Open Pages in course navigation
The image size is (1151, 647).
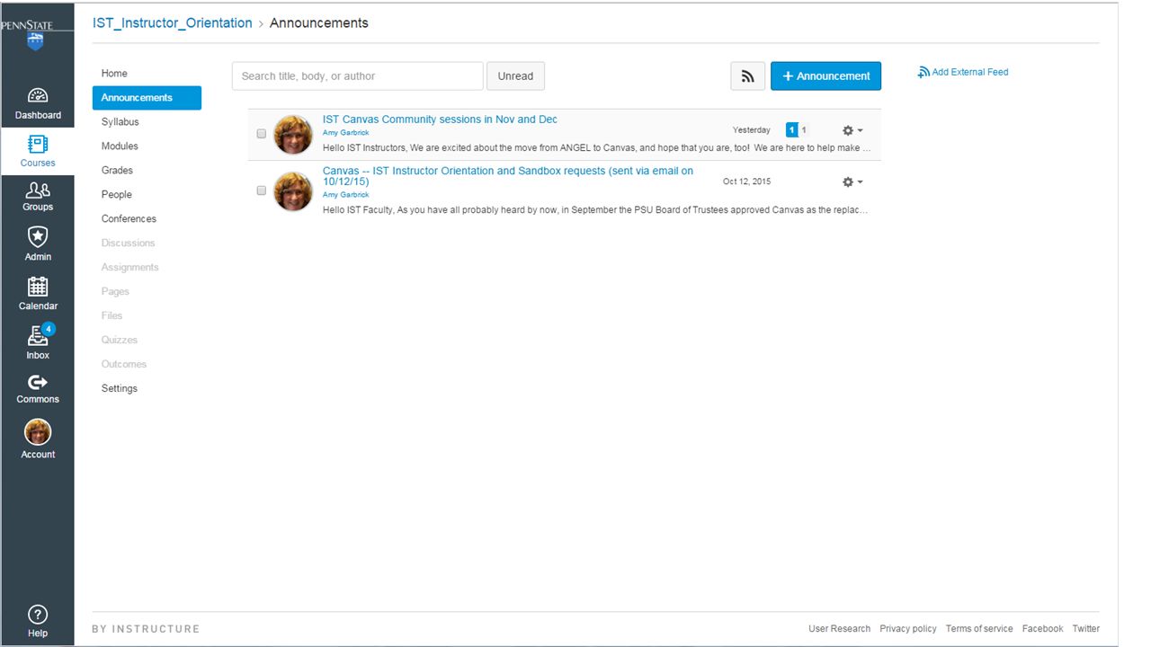(115, 292)
